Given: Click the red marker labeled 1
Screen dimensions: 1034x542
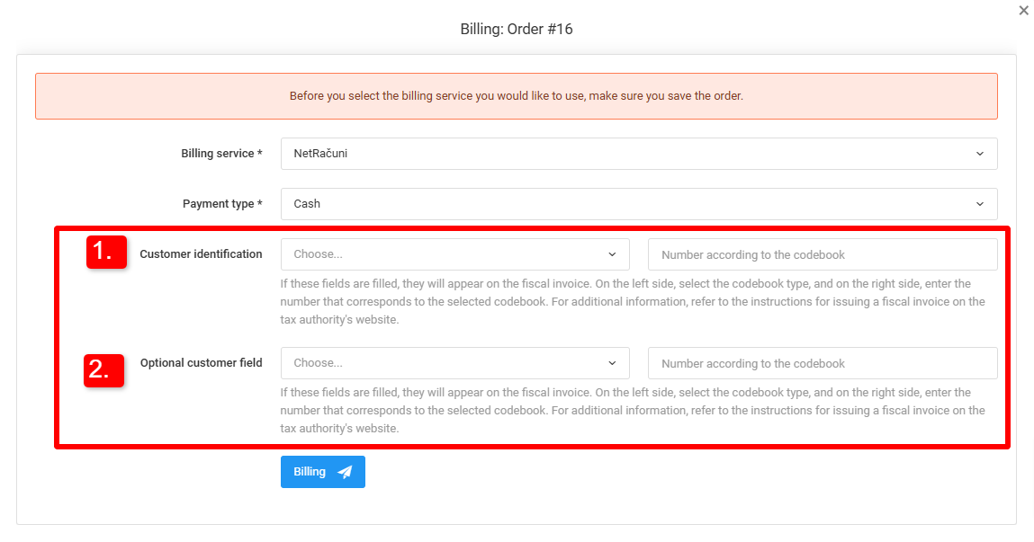Looking at the screenshot, I should (x=105, y=253).
